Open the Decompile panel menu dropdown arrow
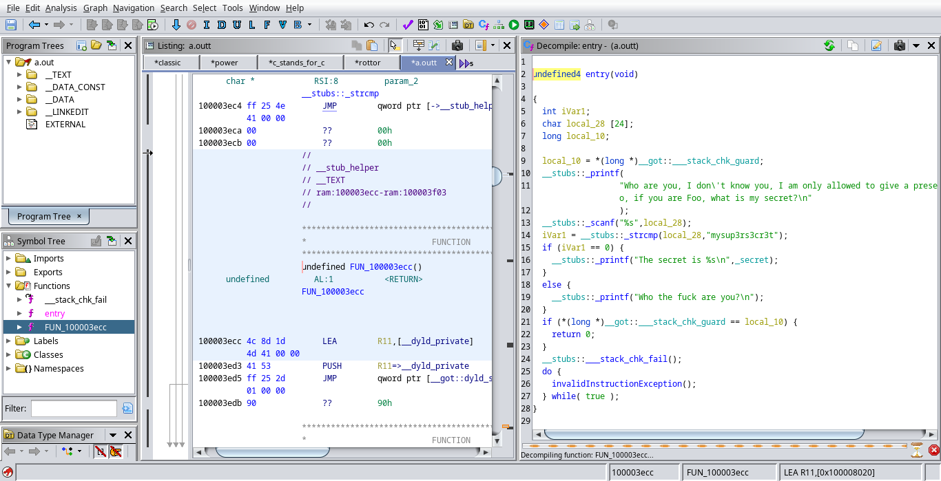941x481 pixels. click(916, 46)
